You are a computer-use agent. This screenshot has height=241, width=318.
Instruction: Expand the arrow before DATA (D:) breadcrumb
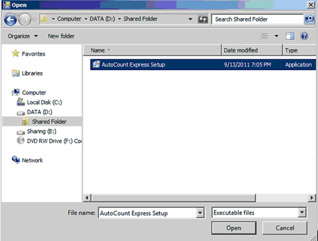tap(86, 19)
